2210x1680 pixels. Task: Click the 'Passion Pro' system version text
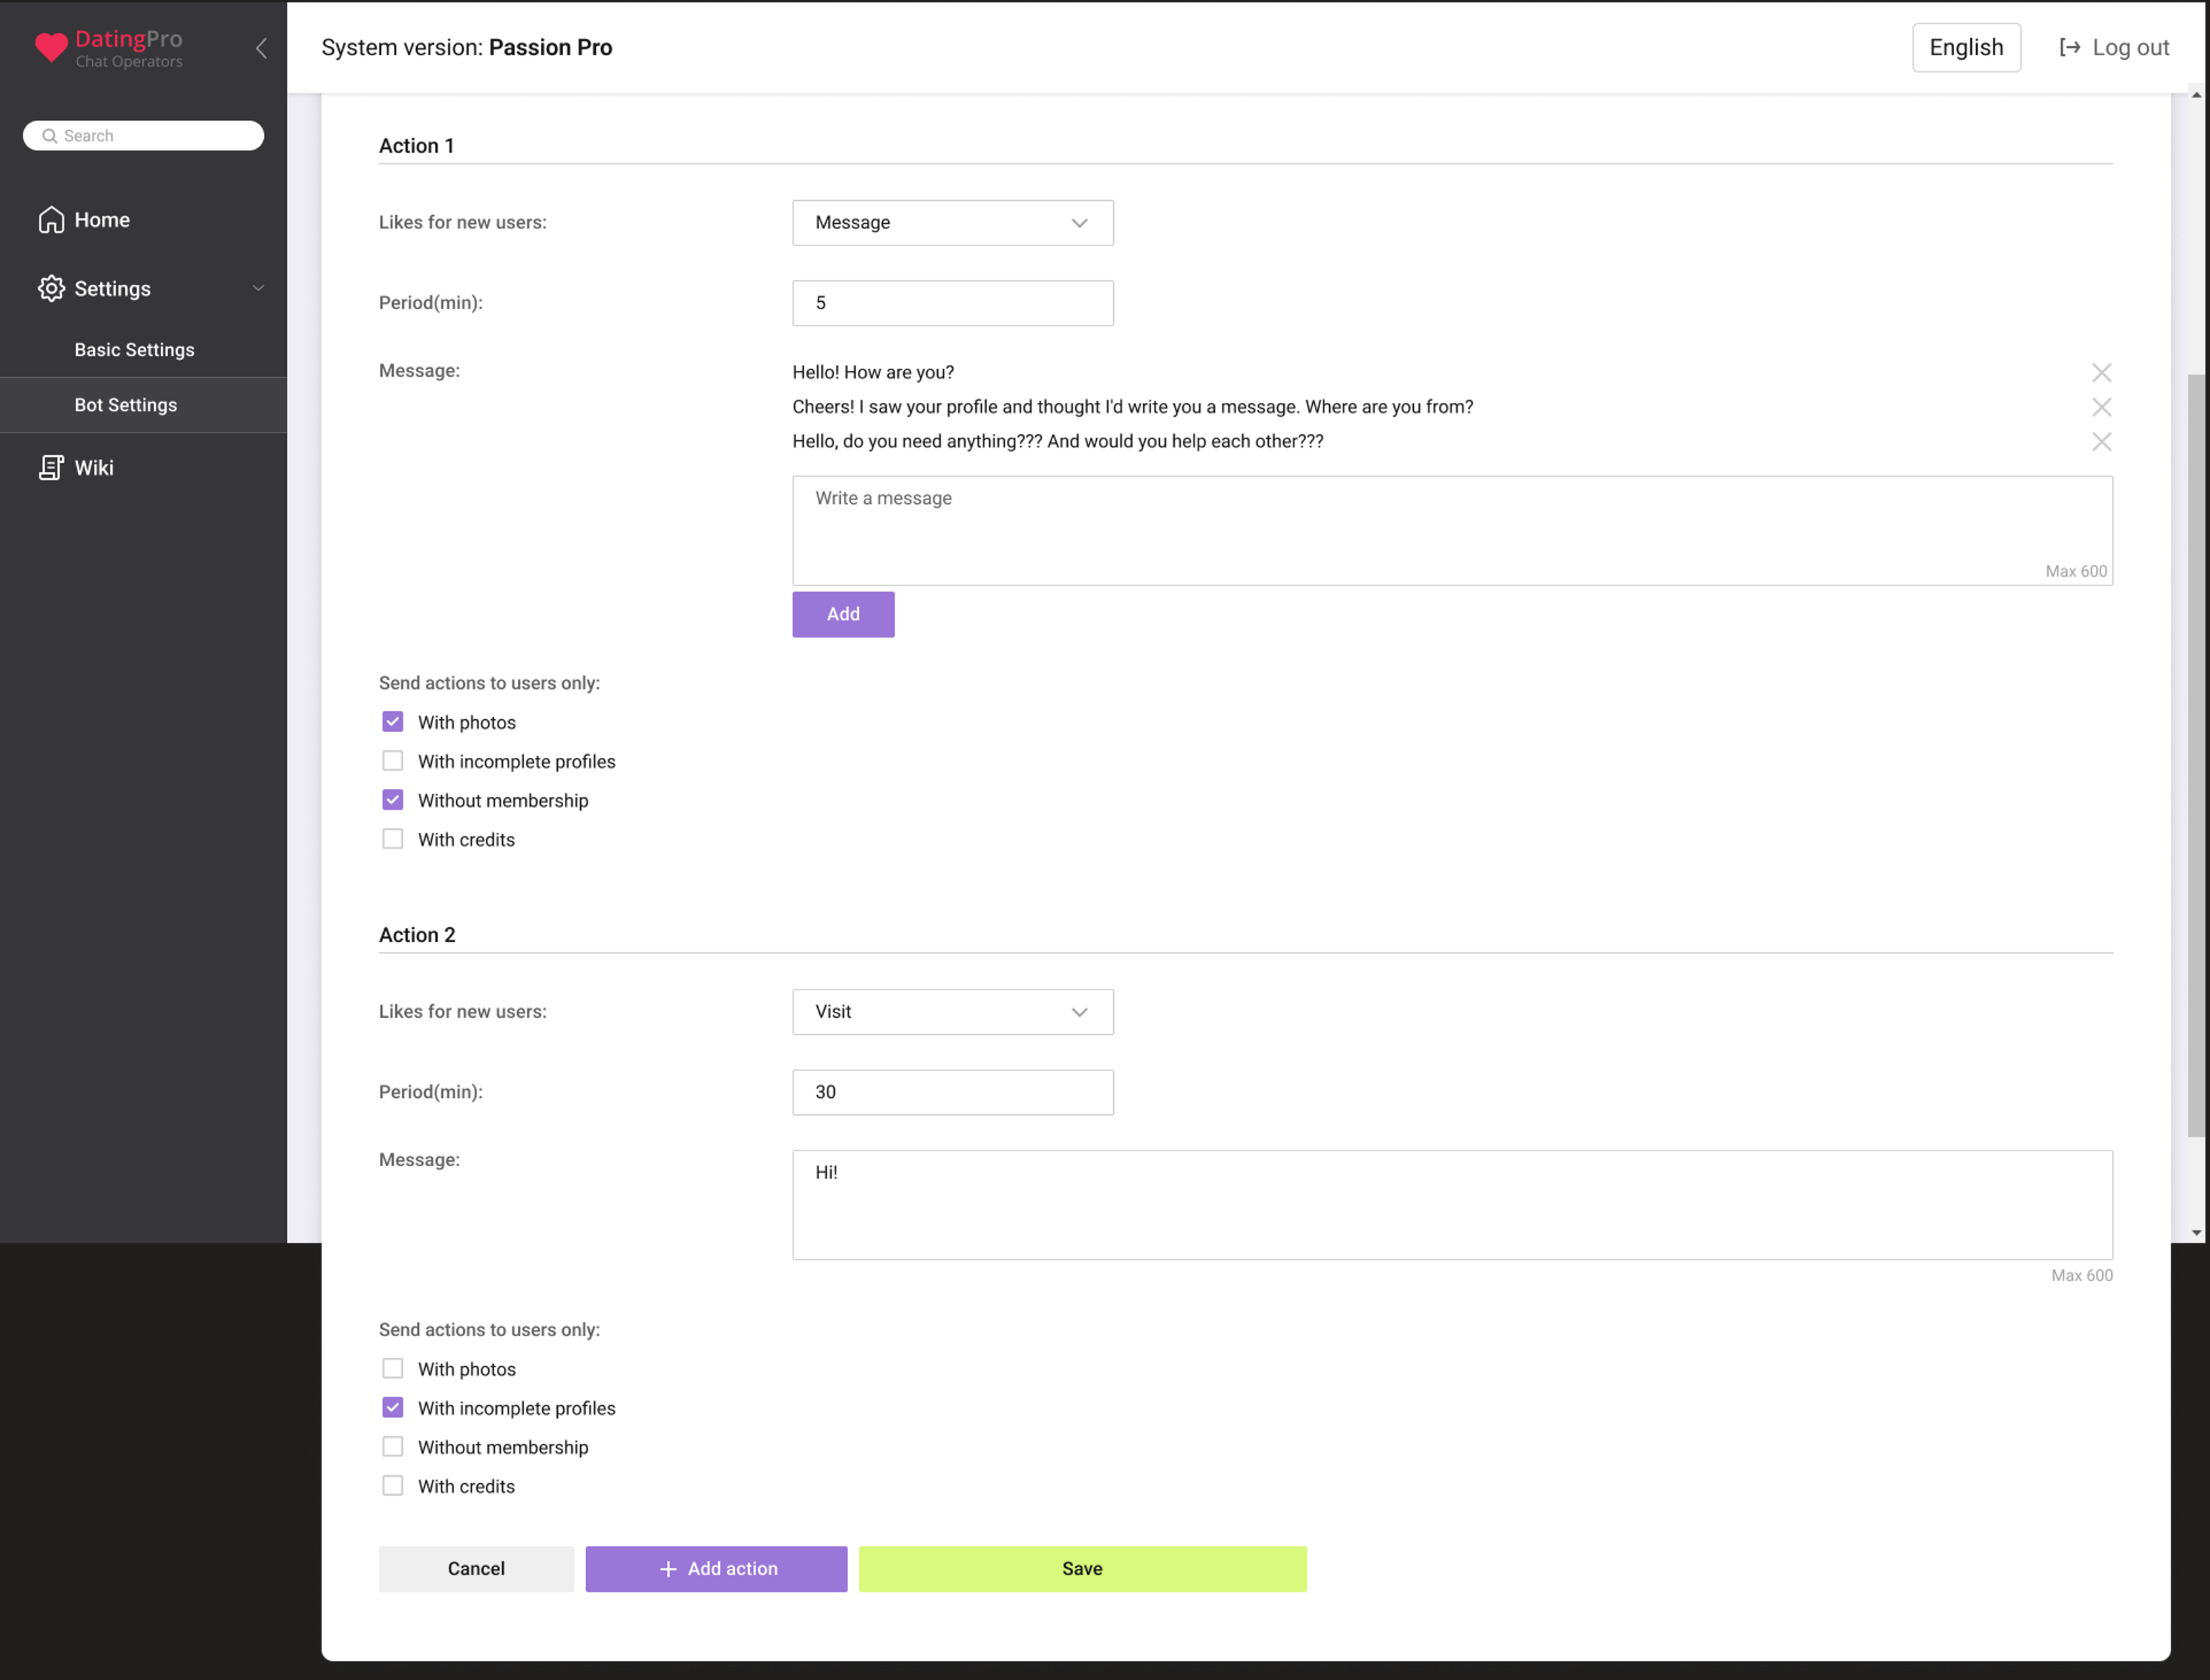pyautogui.click(x=550, y=48)
